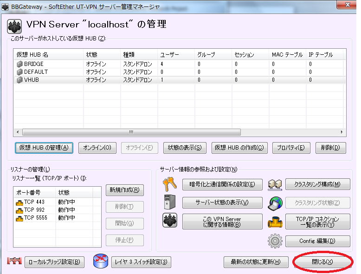
Task: Select the DEFAULT row name text
Action: [36, 72]
